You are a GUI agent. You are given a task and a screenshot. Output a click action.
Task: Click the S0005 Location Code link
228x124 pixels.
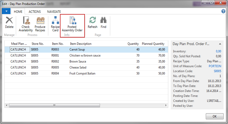click(217, 71)
